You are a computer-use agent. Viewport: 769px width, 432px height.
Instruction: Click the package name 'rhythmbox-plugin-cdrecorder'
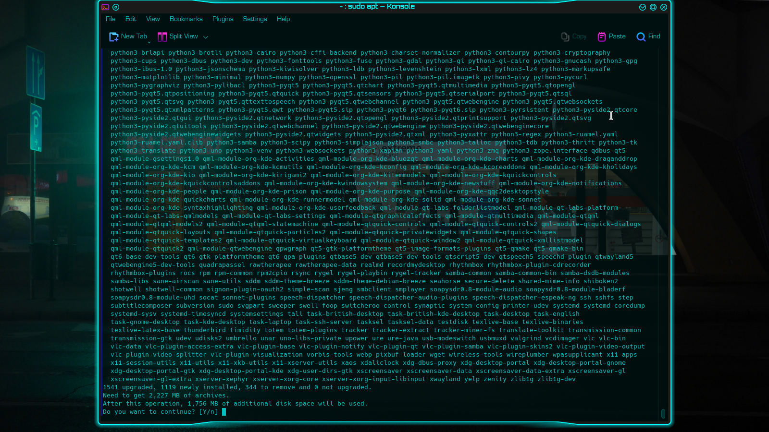point(539,265)
